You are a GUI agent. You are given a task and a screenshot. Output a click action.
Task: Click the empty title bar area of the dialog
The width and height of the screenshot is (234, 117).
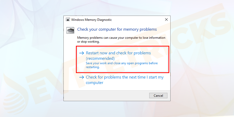135,20
